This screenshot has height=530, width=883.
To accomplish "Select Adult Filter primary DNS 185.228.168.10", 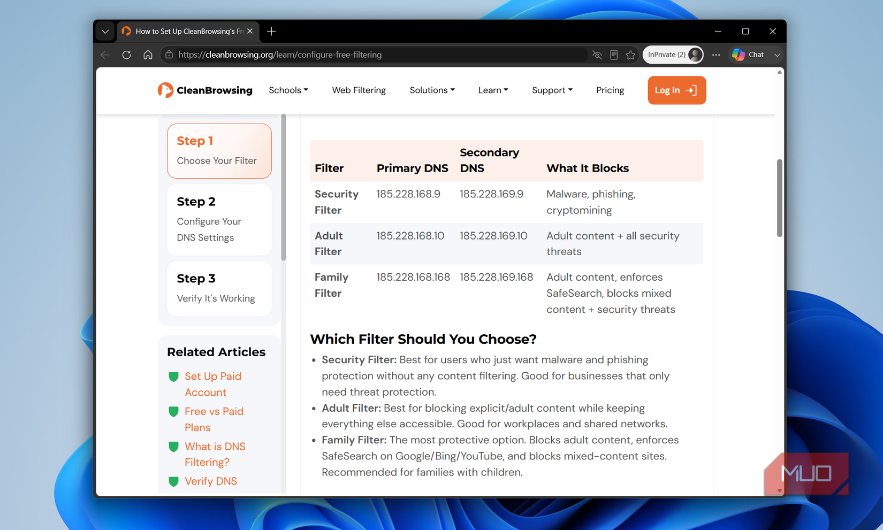I will 410,236.
